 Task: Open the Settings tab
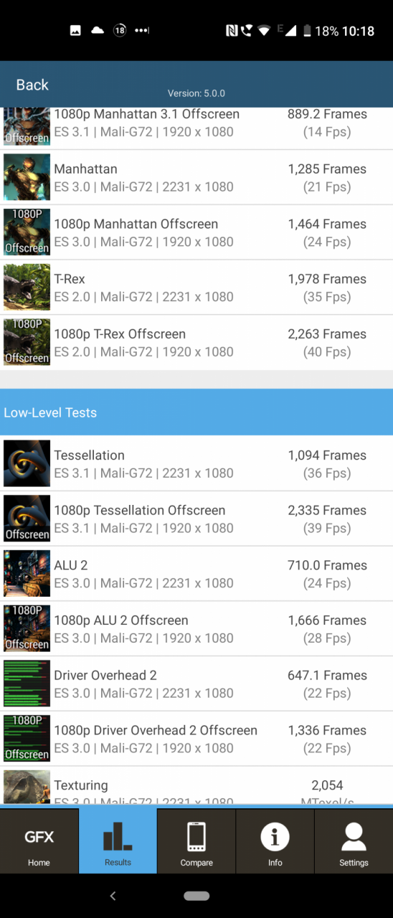point(354,841)
